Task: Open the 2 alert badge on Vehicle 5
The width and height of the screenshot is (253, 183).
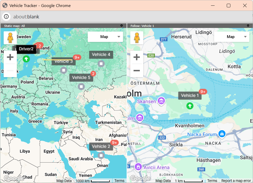Action: point(93,74)
